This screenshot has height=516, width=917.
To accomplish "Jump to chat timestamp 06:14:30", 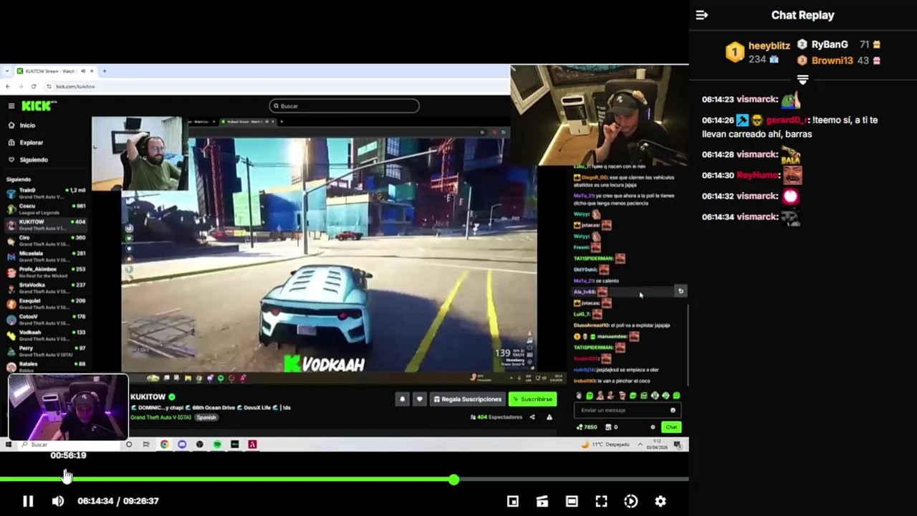I will coord(718,176).
